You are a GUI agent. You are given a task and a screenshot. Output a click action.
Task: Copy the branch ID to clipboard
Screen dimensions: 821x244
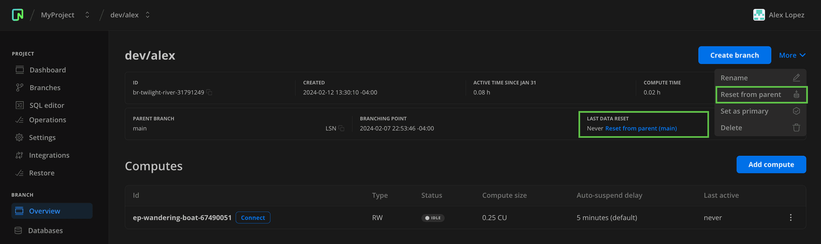coord(209,93)
